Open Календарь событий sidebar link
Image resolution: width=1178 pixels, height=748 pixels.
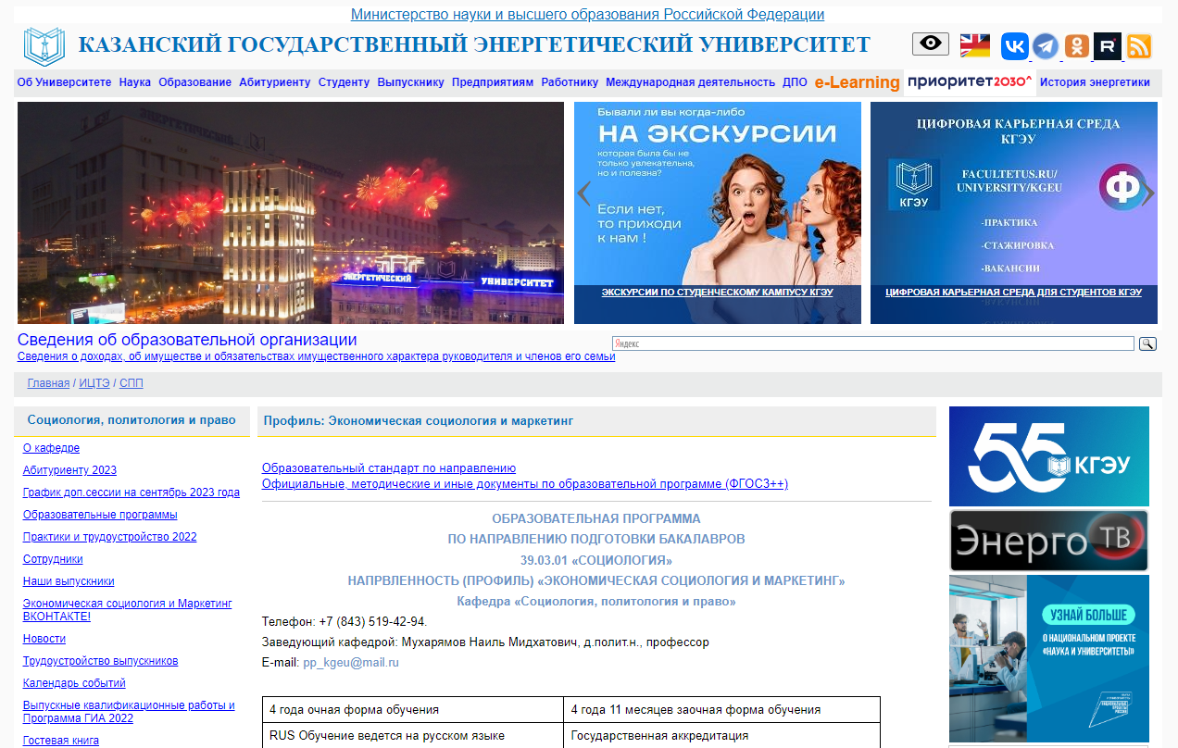point(74,683)
